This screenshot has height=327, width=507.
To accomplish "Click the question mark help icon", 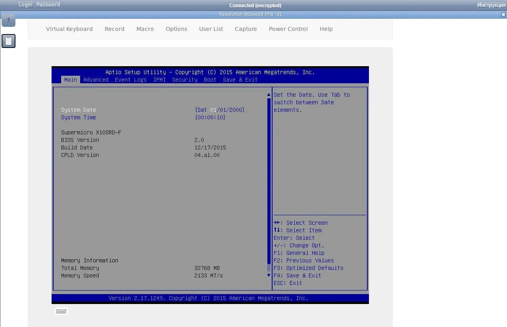I will (8, 20).
